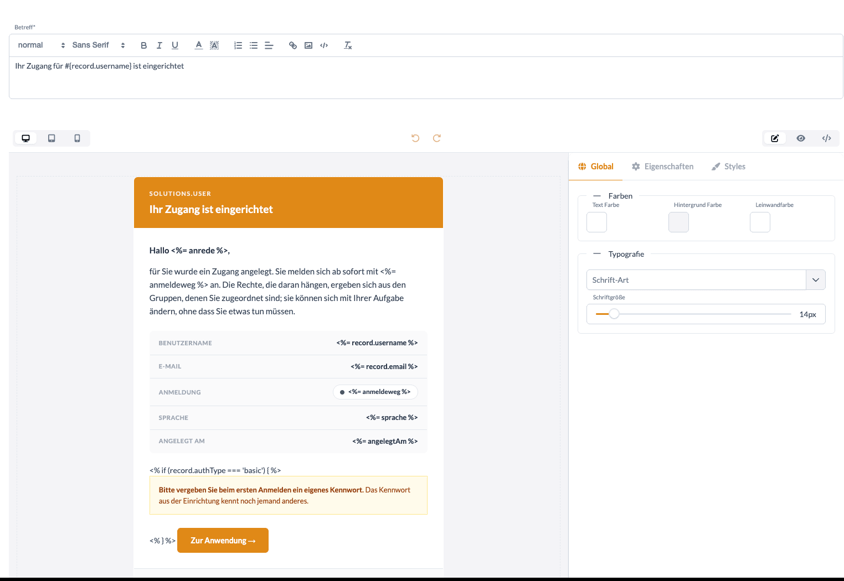Undo the last editor change
844x581 pixels.
click(x=415, y=138)
